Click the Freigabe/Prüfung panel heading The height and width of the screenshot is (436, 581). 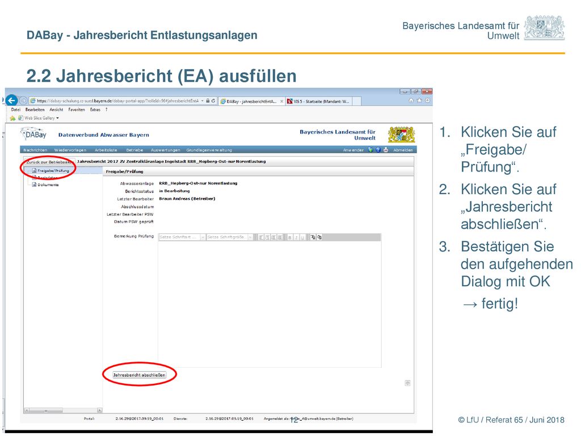point(124,171)
